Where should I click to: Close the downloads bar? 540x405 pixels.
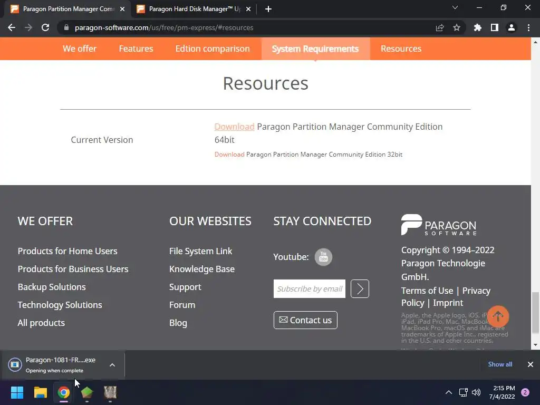tap(531, 364)
